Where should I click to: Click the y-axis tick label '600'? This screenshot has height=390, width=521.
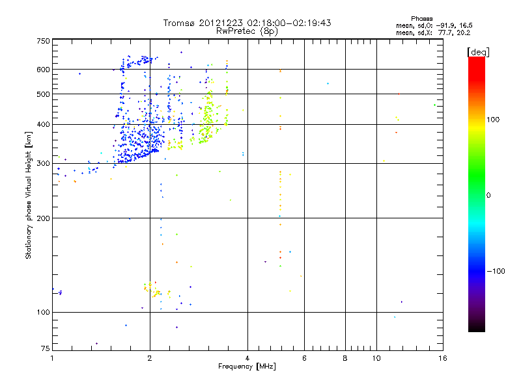tap(43, 70)
